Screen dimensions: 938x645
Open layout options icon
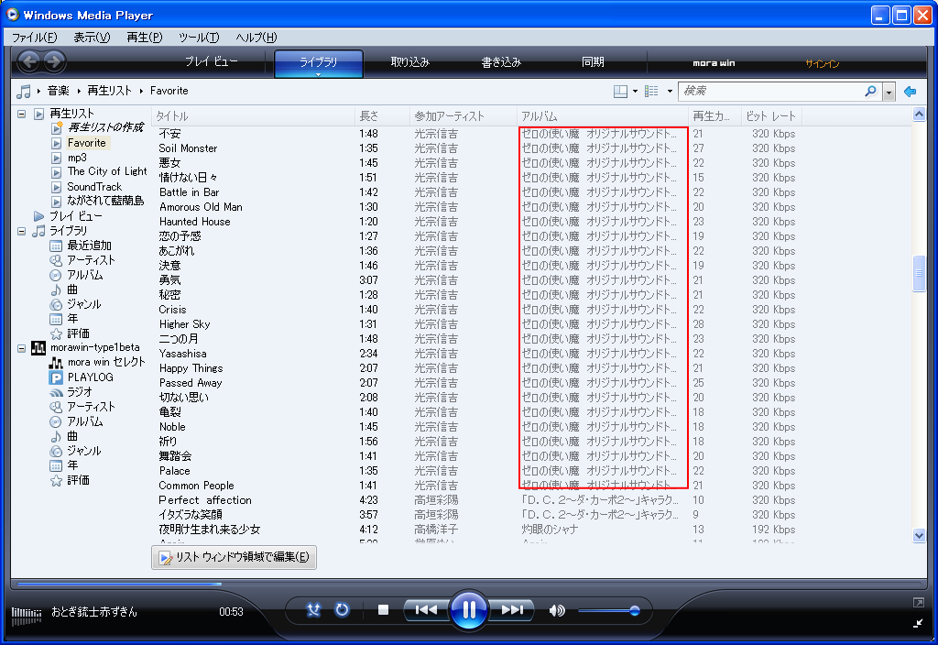(620, 91)
